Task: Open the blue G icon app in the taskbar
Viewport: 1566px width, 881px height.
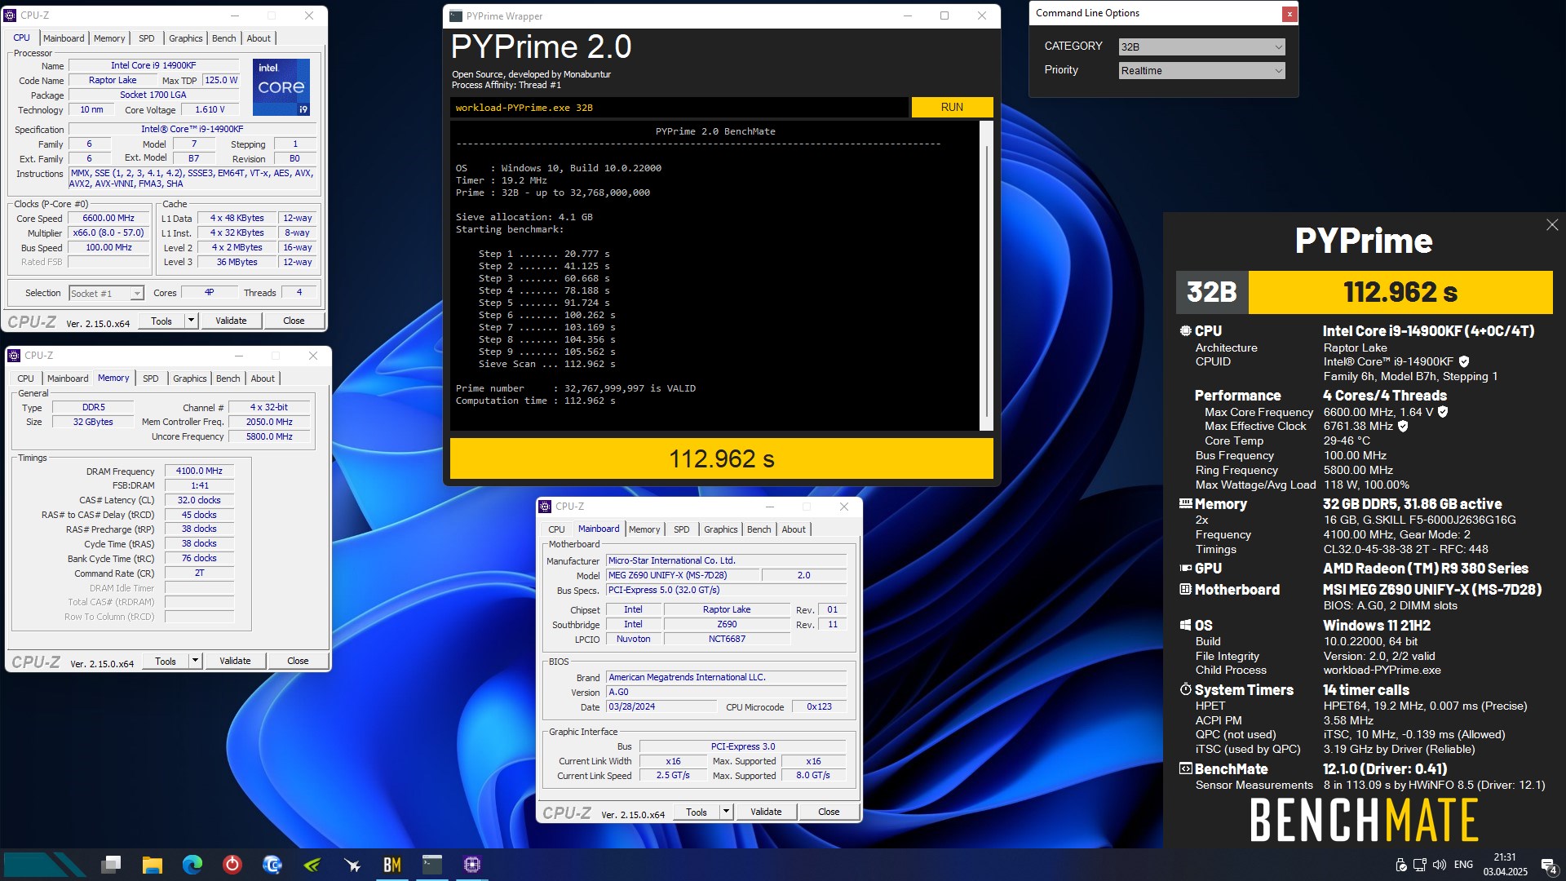Action: point(272,865)
